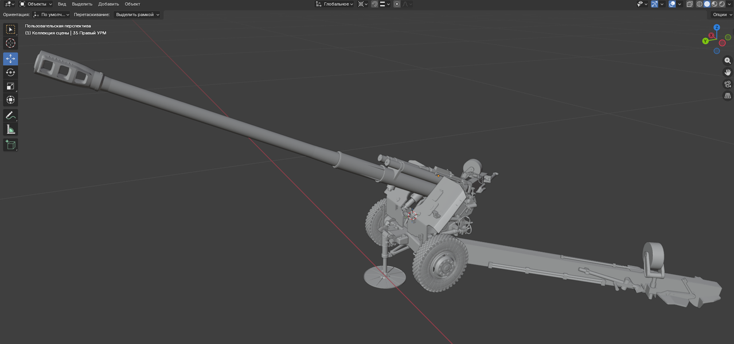Open the По умолч... orientation dropdown
The width and height of the screenshot is (734, 344).
52,14
